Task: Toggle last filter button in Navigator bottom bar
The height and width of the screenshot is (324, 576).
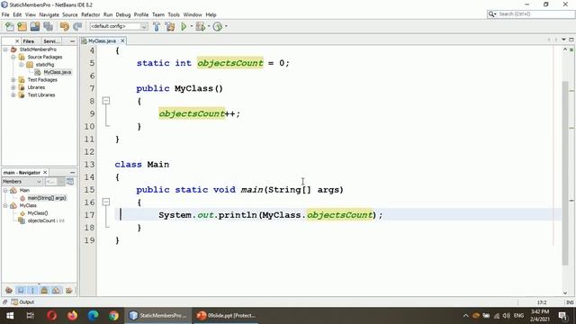Action: (x=68, y=291)
